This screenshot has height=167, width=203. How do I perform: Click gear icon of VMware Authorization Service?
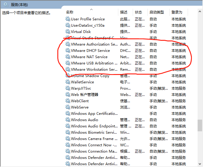[68, 44]
